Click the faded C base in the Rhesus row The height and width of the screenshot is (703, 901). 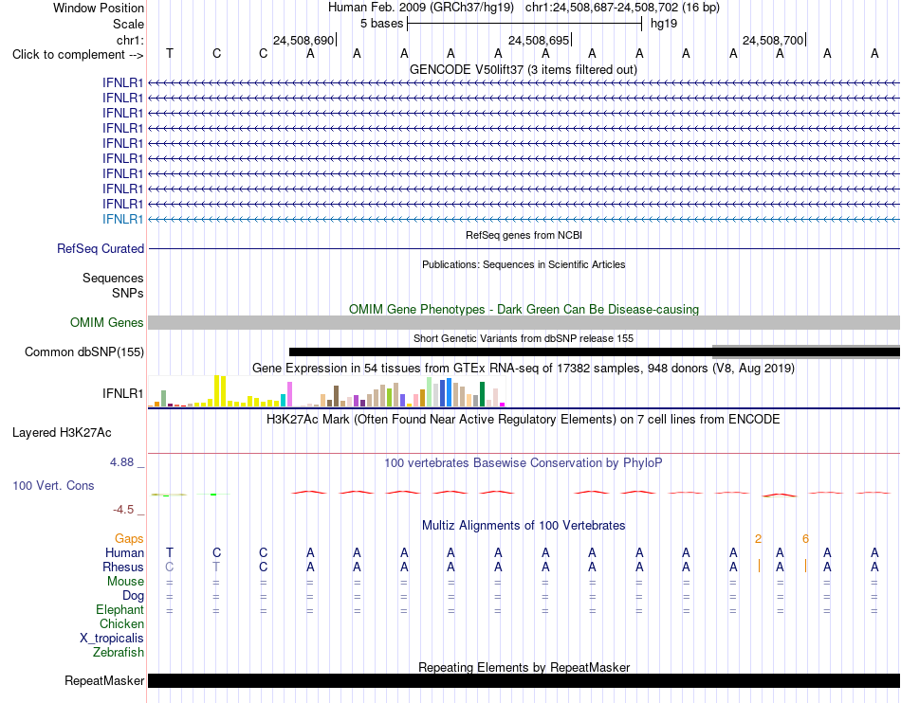point(170,567)
